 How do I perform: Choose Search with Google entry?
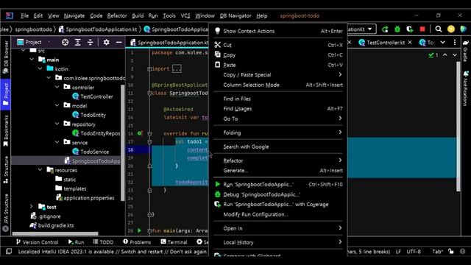pos(278,146)
